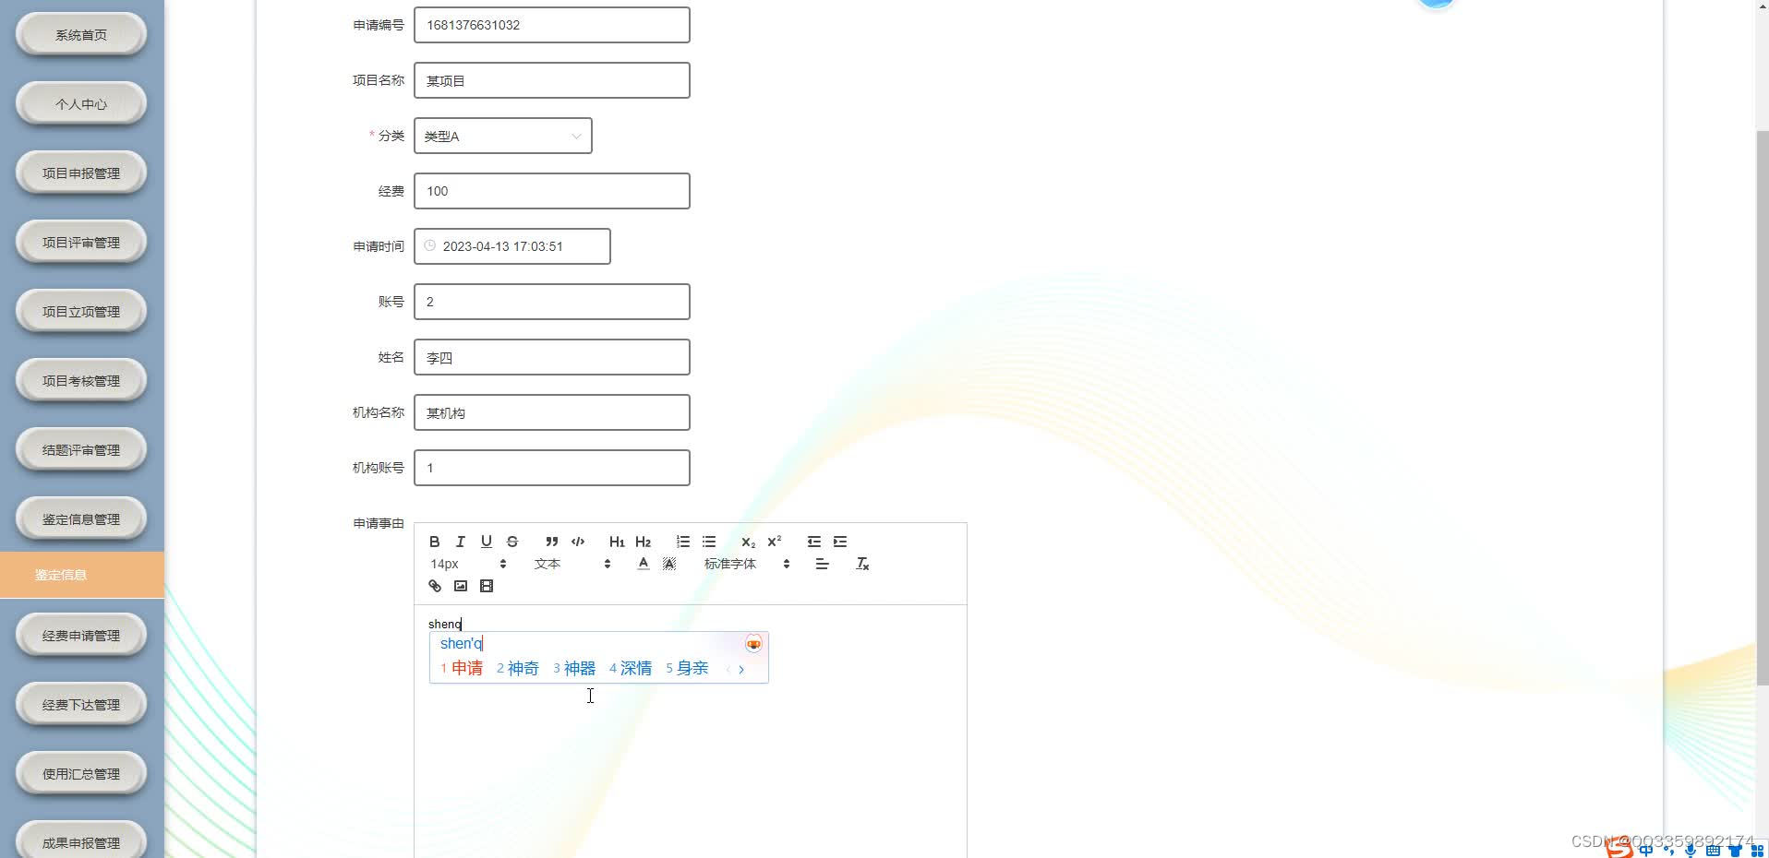Viewport: 1769px width, 858px height.
Task: Insert a code block with the code icon
Action: [578, 542]
